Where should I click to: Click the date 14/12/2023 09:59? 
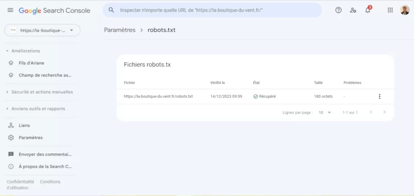[226, 97]
